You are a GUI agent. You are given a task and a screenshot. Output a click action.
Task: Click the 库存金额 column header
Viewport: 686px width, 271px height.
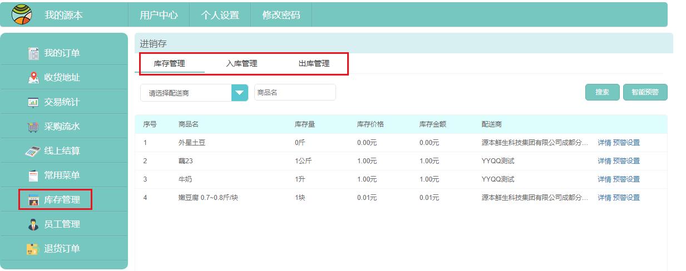[x=433, y=124]
